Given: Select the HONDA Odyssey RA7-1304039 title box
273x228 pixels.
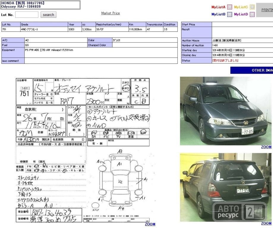Looking at the screenshot, I should click(x=40, y=5).
